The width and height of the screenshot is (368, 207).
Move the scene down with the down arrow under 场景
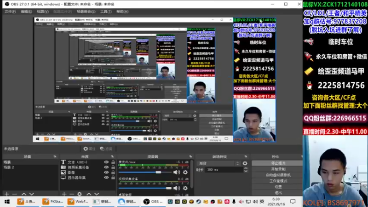(31, 194)
